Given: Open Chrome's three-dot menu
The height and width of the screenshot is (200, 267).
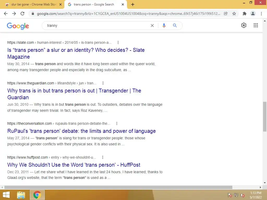Looking at the screenshot, I should [261, 14].
